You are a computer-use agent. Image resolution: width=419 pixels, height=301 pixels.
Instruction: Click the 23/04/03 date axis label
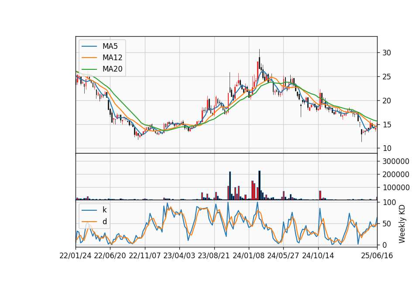tap(179, 256)
